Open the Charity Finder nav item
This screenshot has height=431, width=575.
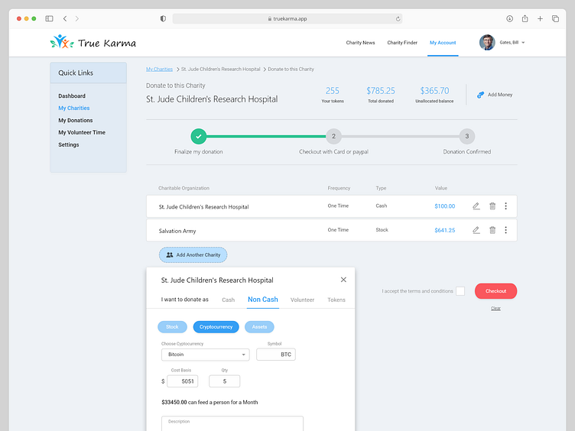[402, 43]
